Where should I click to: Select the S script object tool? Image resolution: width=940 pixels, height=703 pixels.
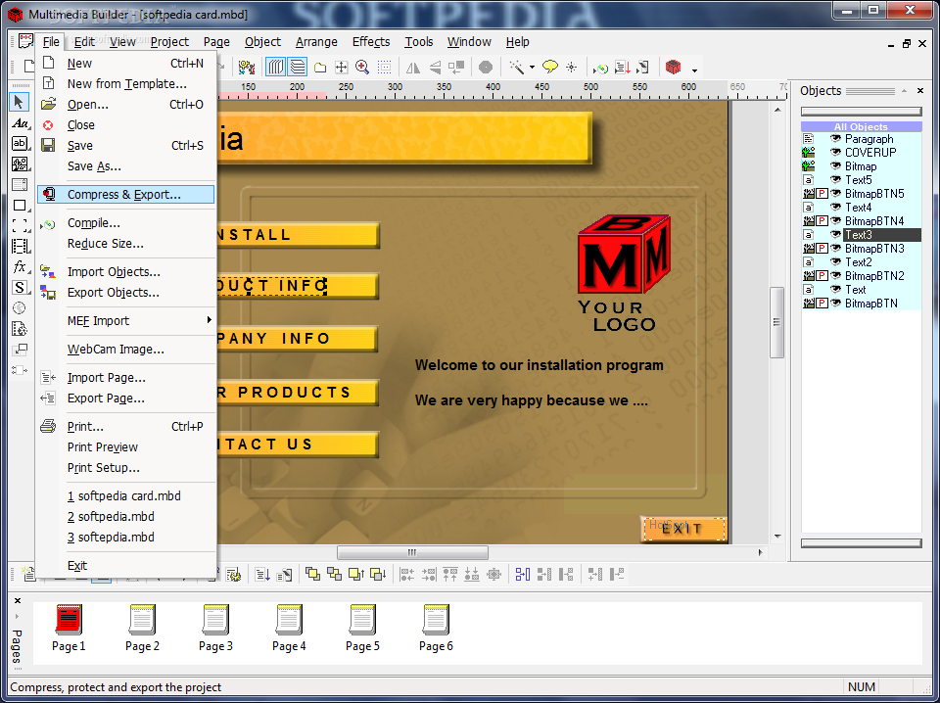click(x=20, y=287)
